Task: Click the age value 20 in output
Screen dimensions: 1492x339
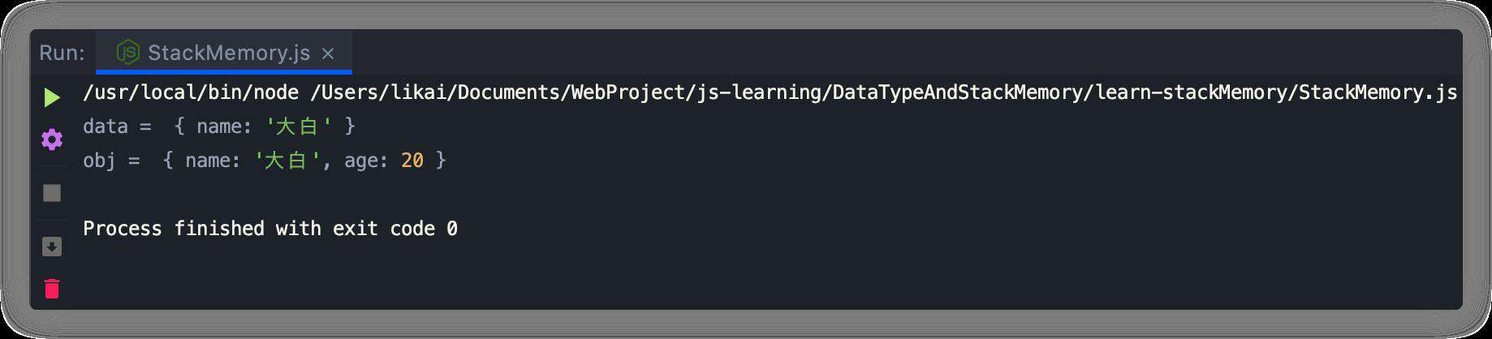Action: [412, 161]
